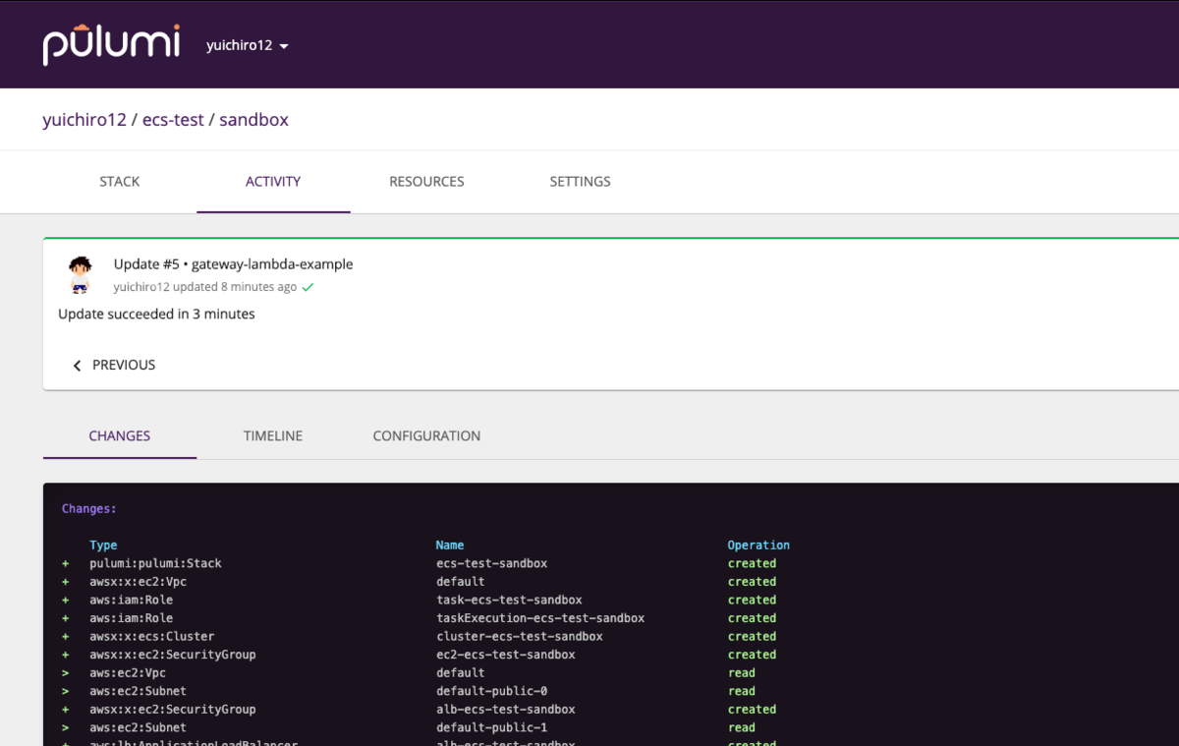Click 'aws:ec2:Vpc' type entry

pyautogui.click(x=128, y=673)
